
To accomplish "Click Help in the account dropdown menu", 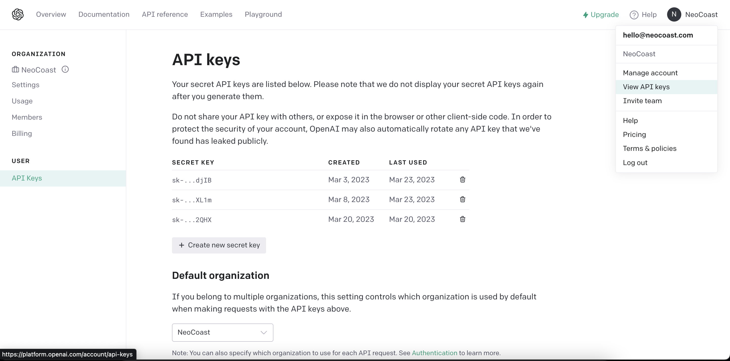I will tap(667, 121).
